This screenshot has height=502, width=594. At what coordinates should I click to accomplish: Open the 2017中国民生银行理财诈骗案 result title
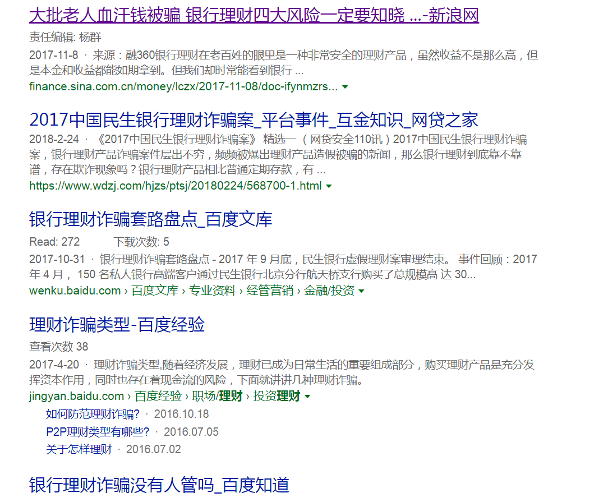tap(254, 120)
